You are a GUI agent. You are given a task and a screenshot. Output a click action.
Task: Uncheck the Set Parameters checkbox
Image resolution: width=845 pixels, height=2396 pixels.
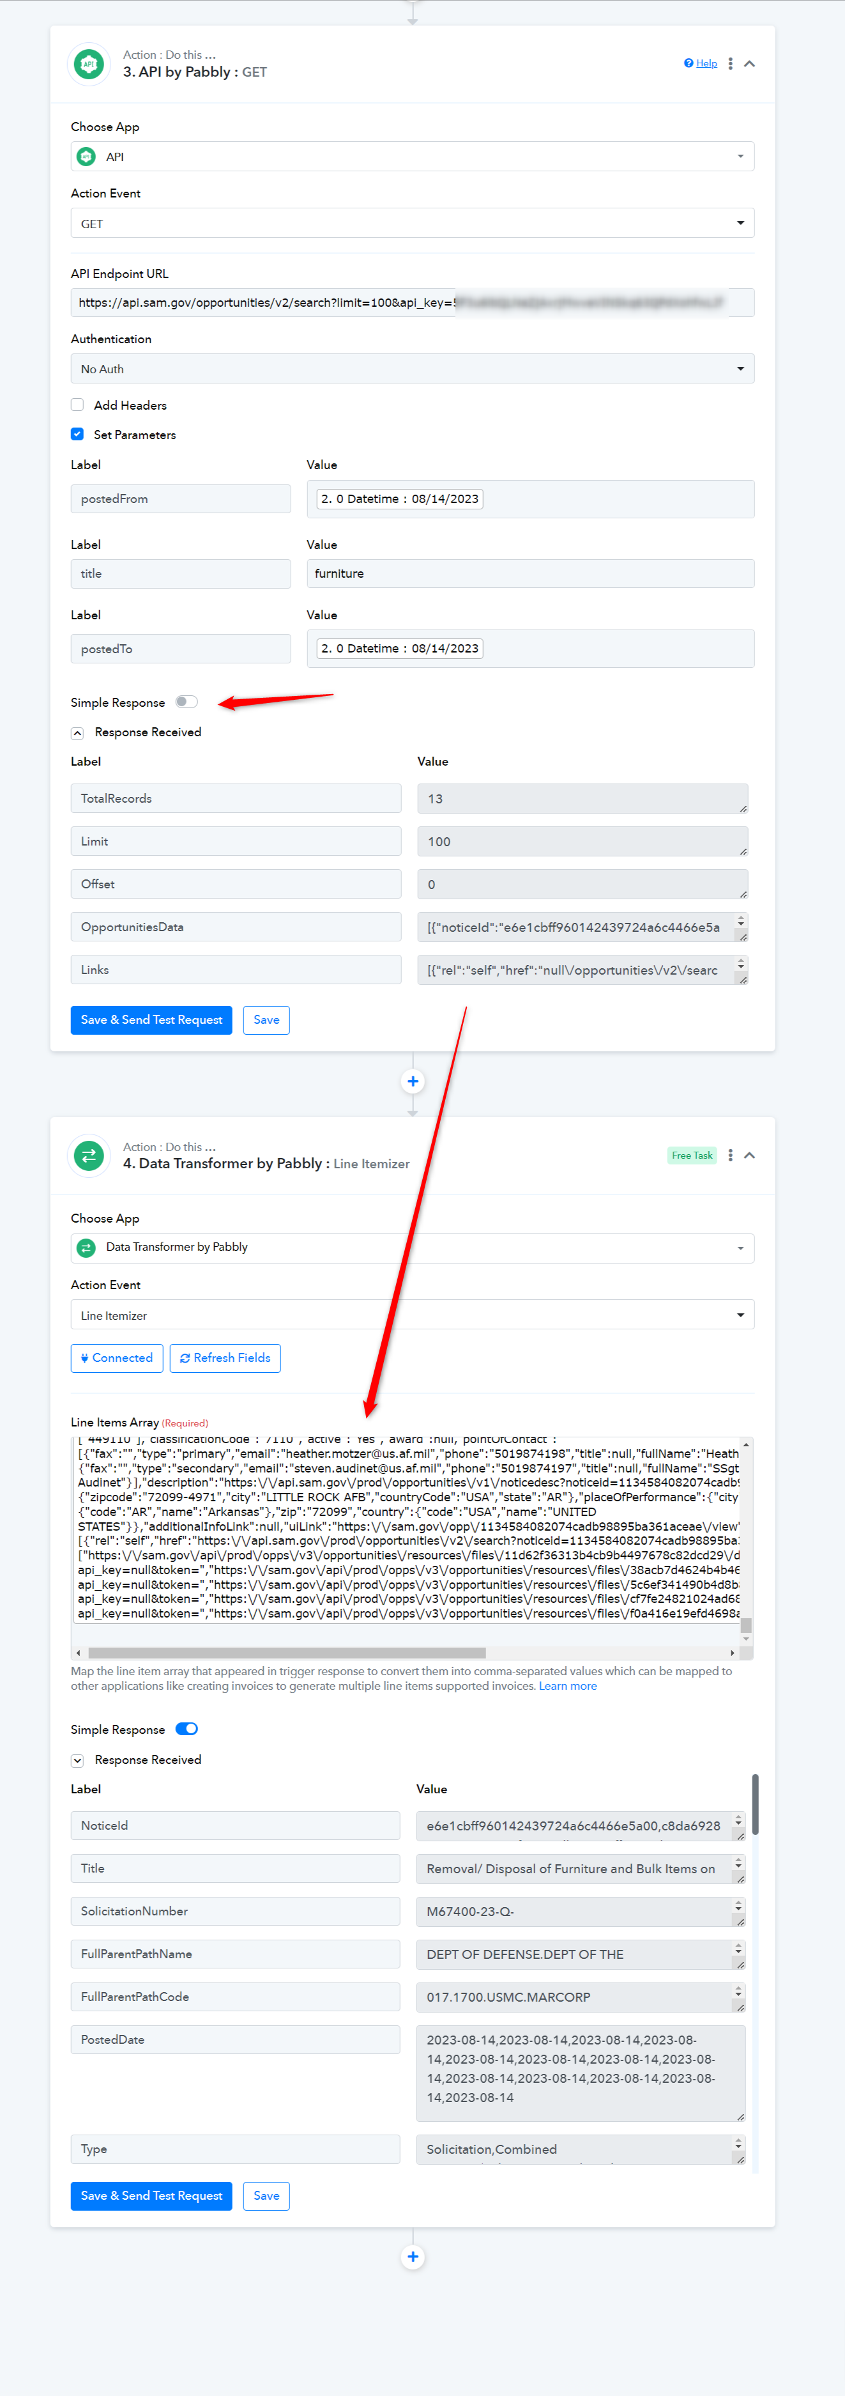point(77,435)
